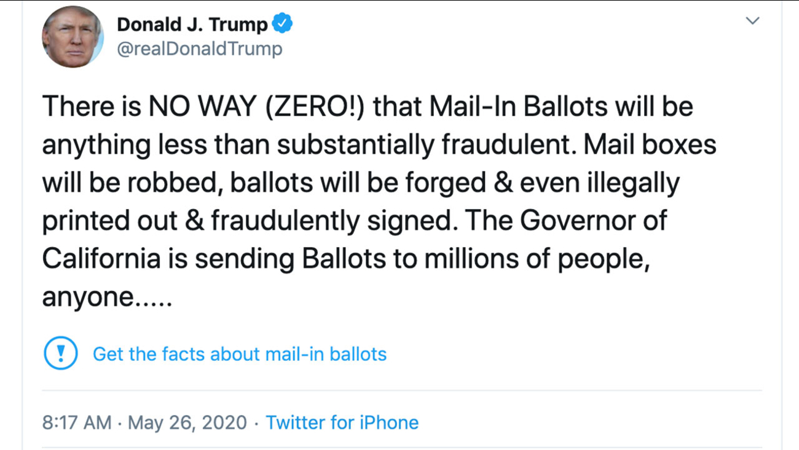Screen dimensions: 799x450
Task: Open the tweet options chevron menu
Action: pyautogui.click(x=752, y=21)
